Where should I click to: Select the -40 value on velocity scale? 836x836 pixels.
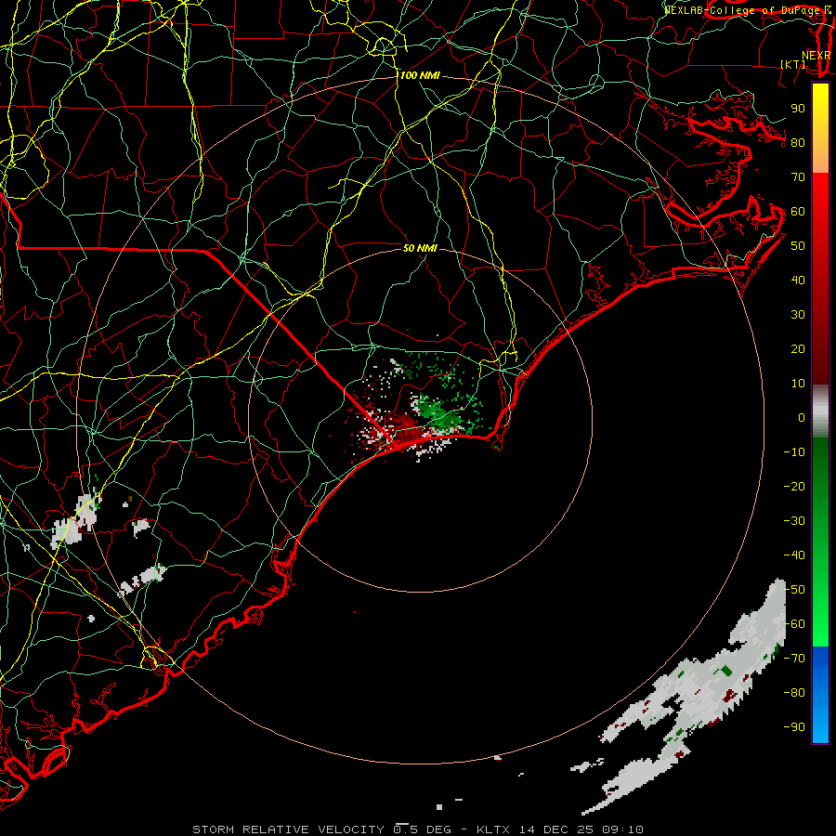794,555
